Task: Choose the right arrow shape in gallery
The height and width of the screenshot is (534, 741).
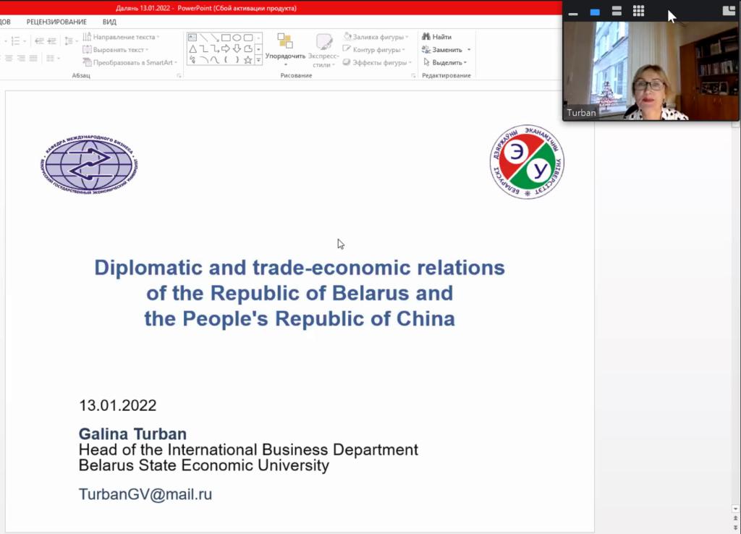Action: tap(226, 49)
